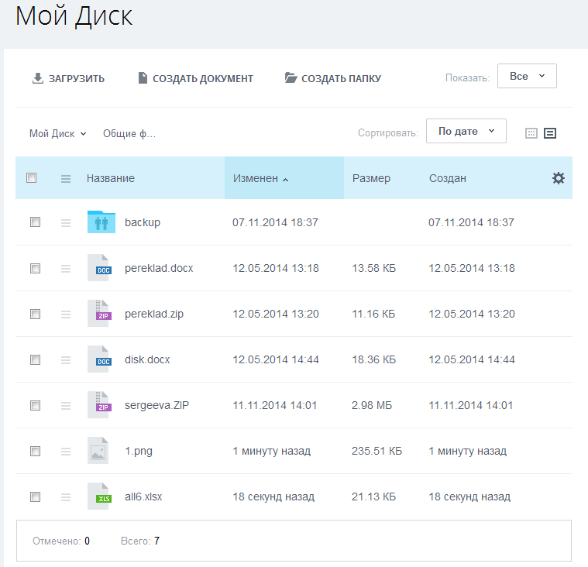Click created date '11.11.2014 14:01'
Viewport: 588px width, 567px height.
pyautogui.click(x=470, y=405)
